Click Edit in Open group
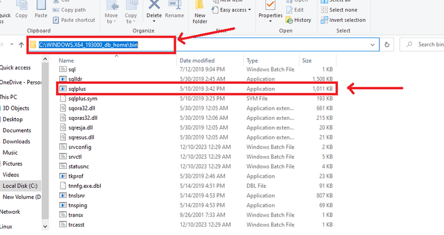This screenshot has height=235, width=444. (x=295, y=10)
